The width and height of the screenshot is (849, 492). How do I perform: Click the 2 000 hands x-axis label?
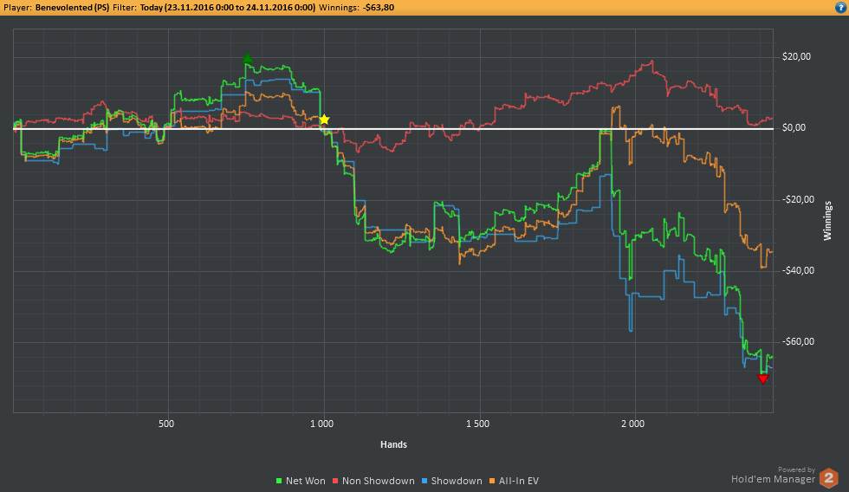[632, 424]
